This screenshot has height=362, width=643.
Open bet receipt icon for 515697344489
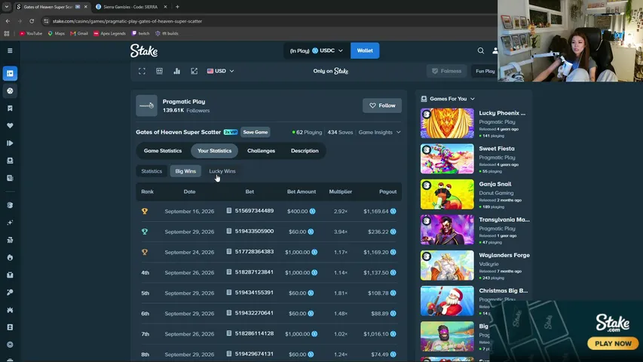coord(229,211)
